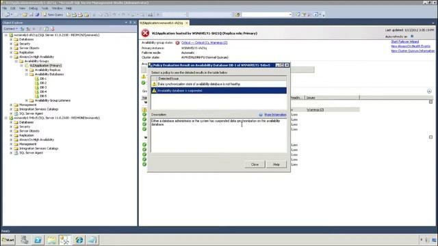Collapse the Availability Groups folder
The height and width of the screenshot is (246, 438).
(16, 61)
